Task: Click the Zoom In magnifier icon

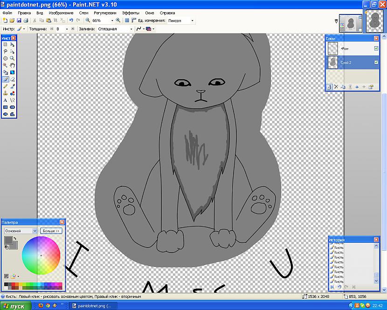Action: coord(118,21)
